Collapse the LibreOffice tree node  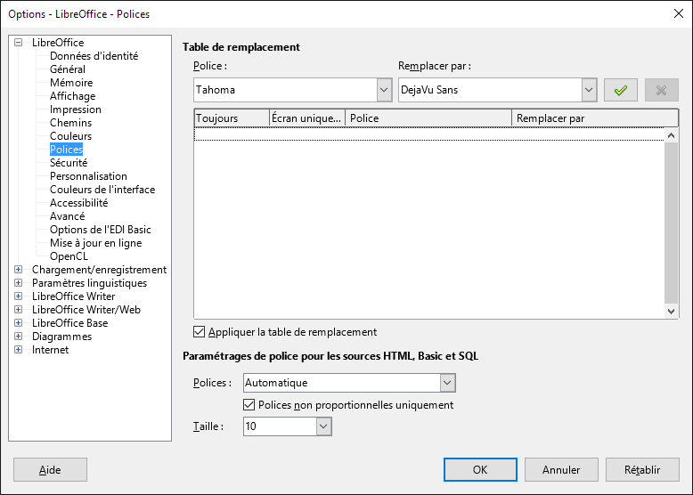18,43
